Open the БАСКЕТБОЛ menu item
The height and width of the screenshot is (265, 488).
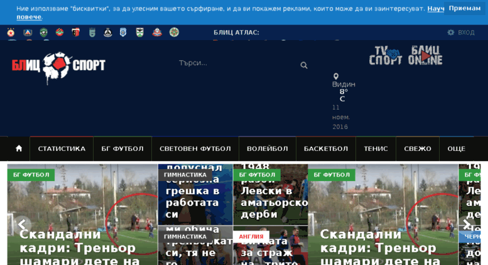[326, 148]
